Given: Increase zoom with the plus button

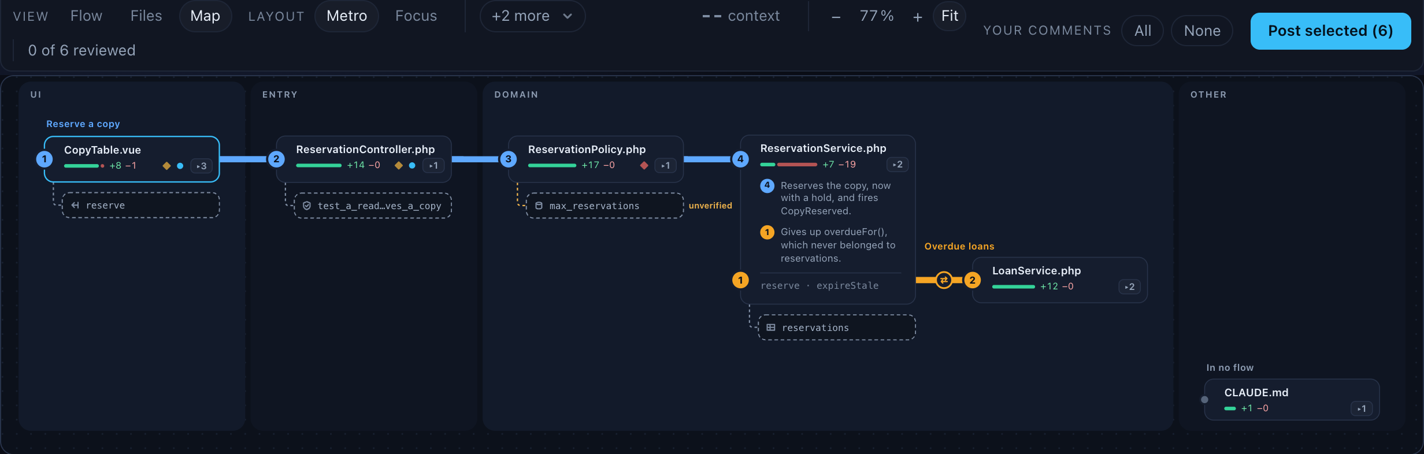Looking at the screenshot, I should point(918,17).
